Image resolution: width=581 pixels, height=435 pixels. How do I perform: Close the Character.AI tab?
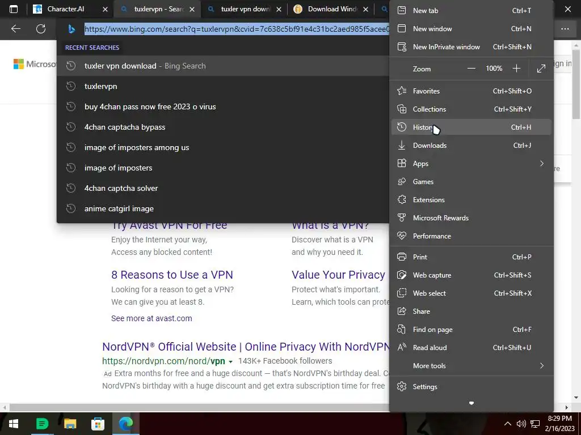105,10
